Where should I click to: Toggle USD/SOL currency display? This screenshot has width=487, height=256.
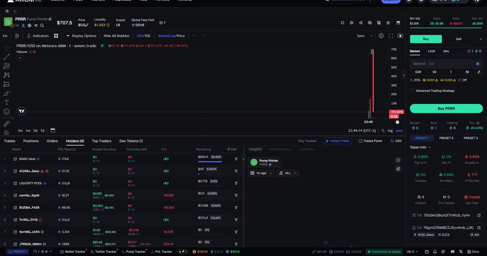coord(143,36)
